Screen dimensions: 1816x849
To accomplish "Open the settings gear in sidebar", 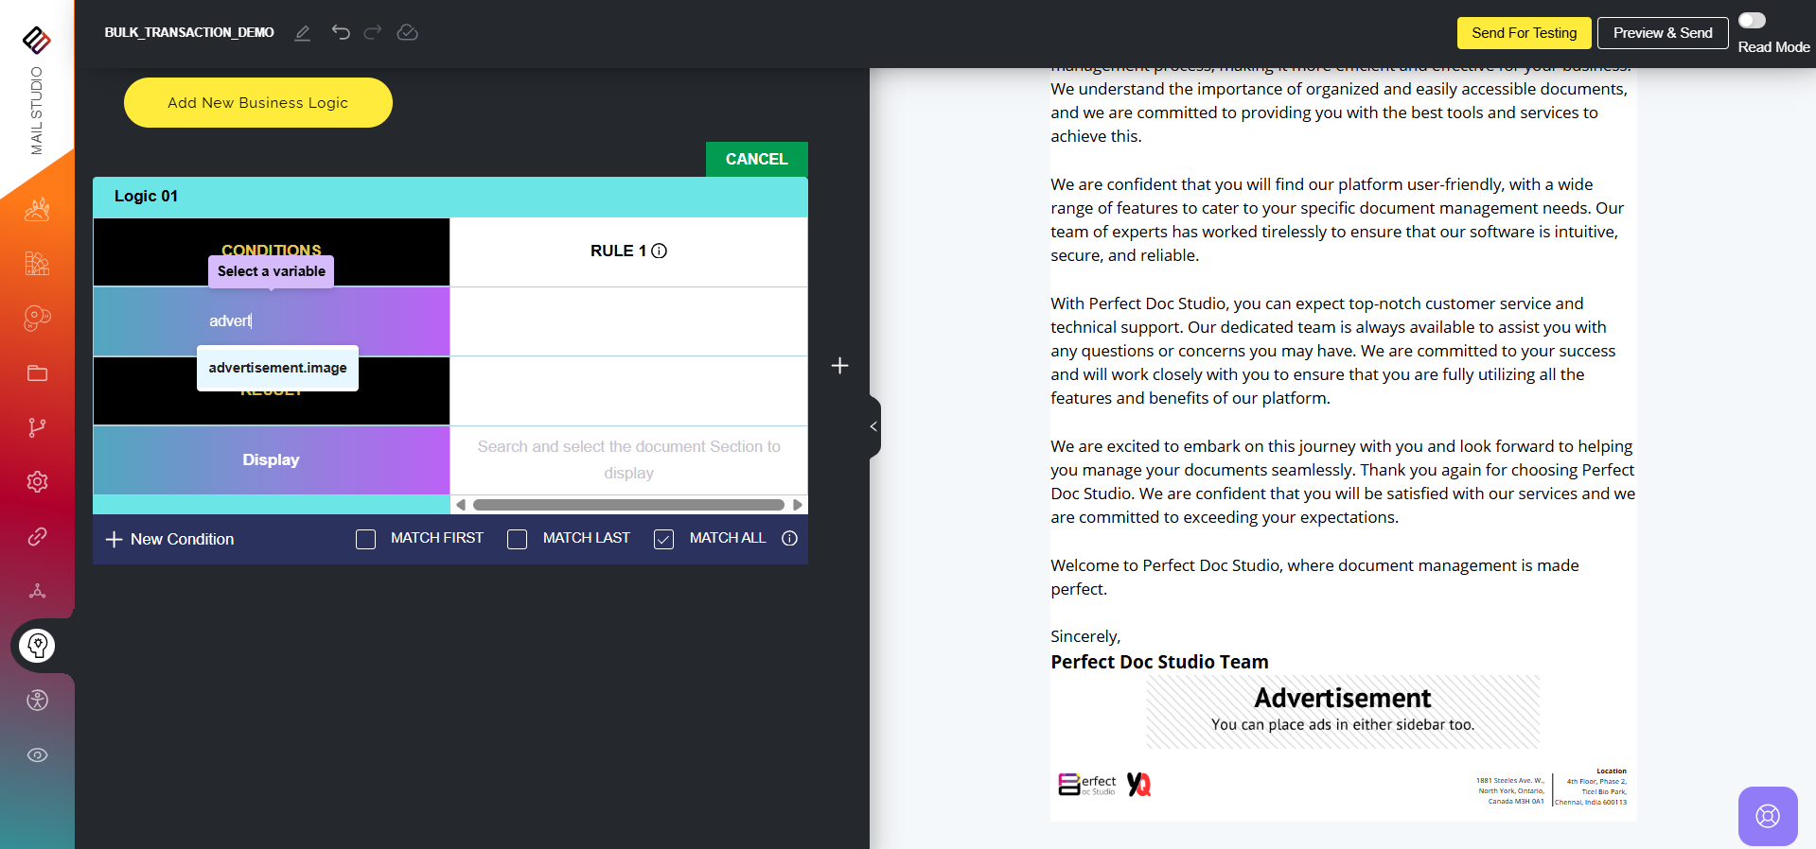I will click(38, 482).
